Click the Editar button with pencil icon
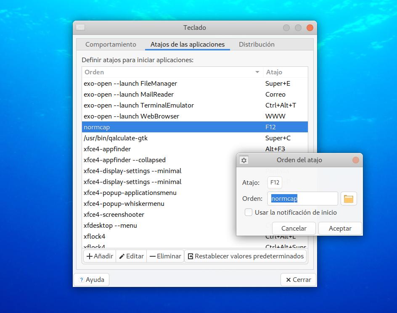Screen dimensions: 397x313 [x=131, y=256]
